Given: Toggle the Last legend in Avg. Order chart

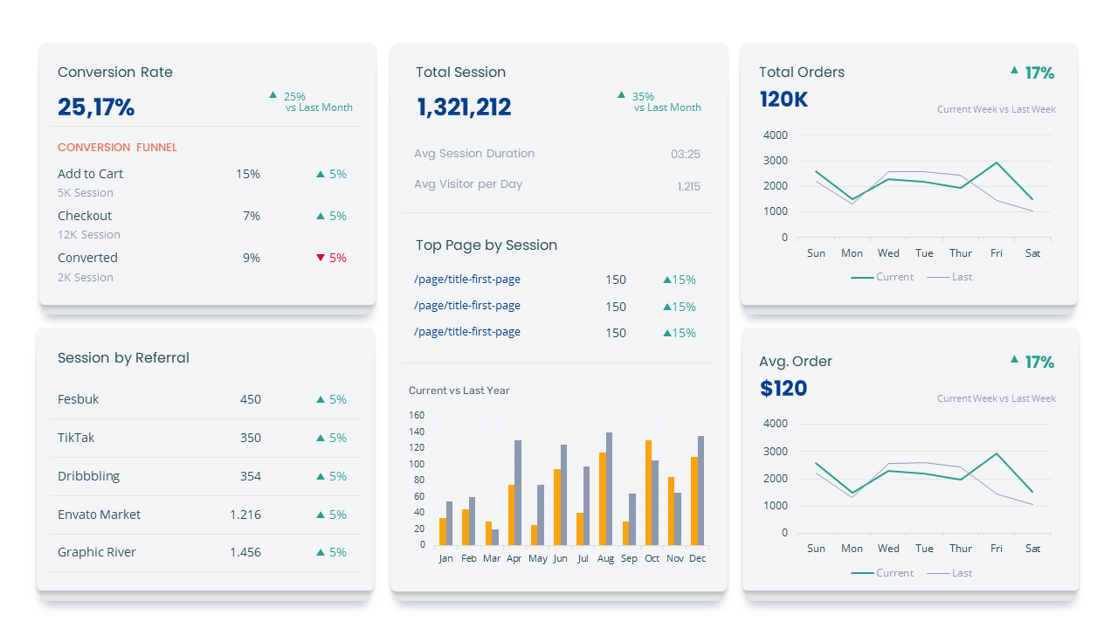Looking at the screenshot, I should 949,573.
